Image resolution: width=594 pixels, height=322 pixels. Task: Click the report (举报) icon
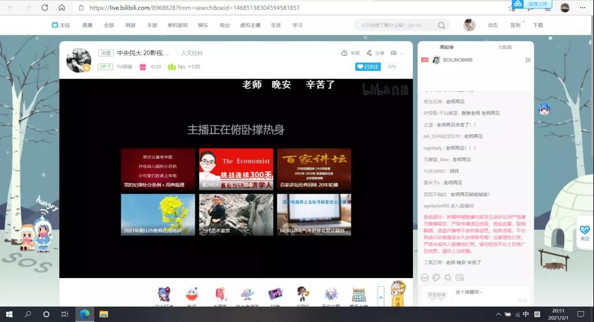344,53
